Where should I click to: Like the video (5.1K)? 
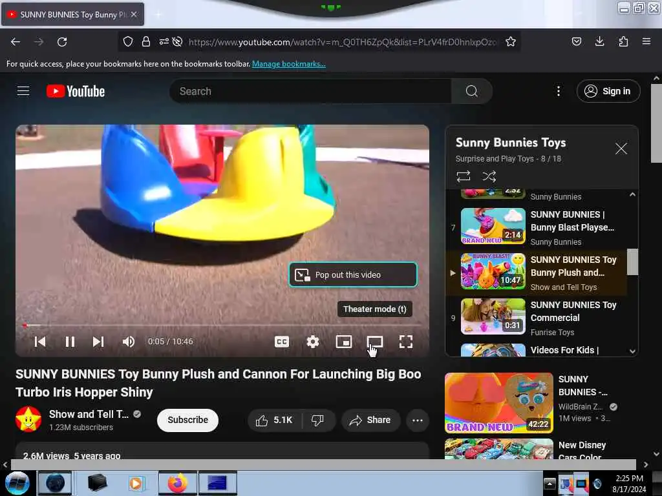[274, 420]
